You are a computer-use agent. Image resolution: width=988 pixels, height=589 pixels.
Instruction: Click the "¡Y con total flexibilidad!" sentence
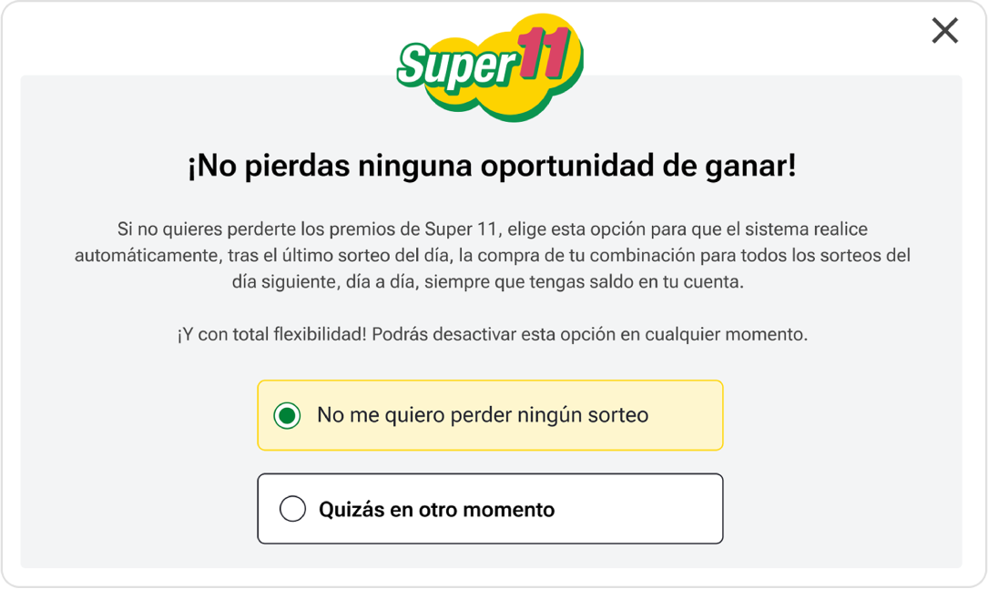click(x=271, y=334)
